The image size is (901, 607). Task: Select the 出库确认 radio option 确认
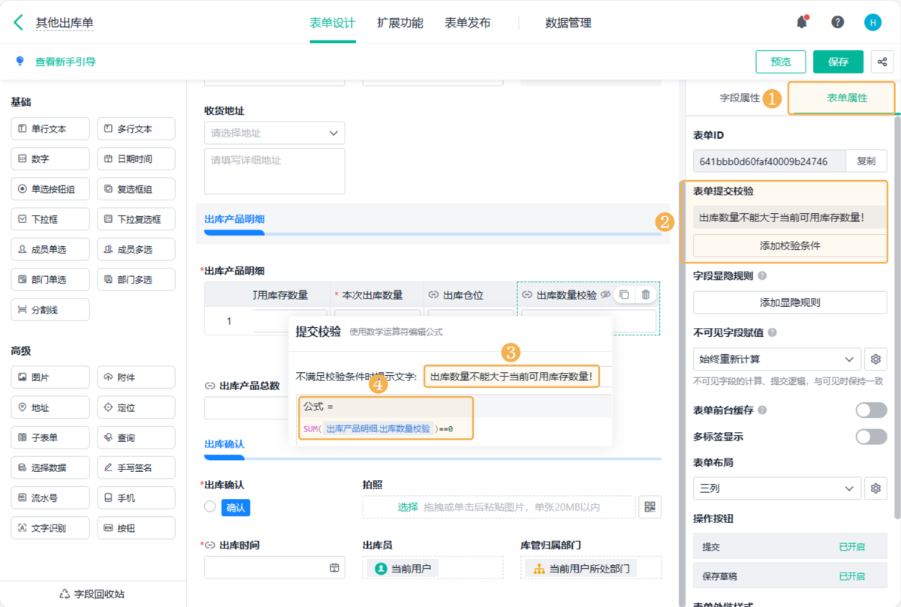click(210, 507)
